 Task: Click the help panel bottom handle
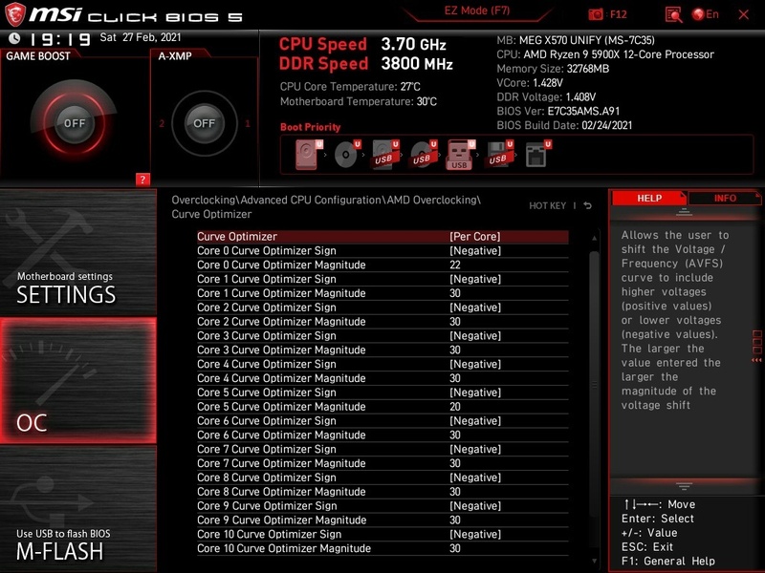[684, 486]
